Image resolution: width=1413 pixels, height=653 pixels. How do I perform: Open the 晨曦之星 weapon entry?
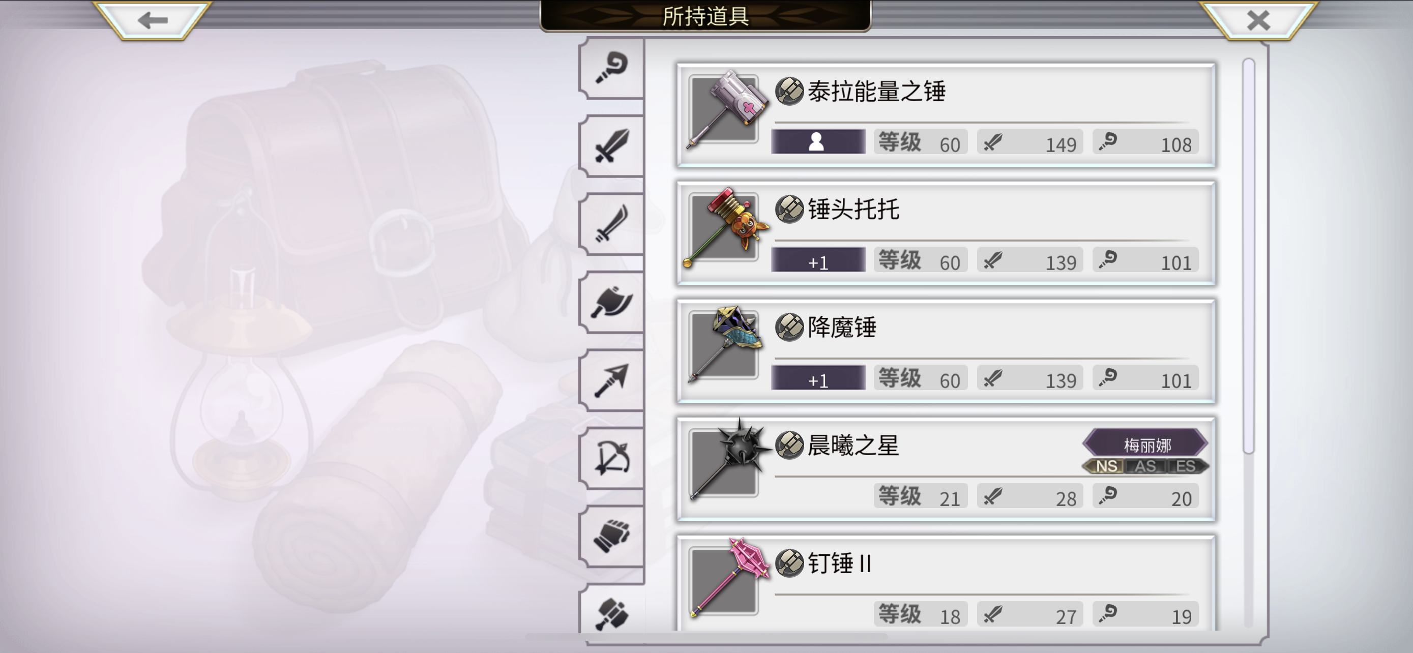coord(946,469)
